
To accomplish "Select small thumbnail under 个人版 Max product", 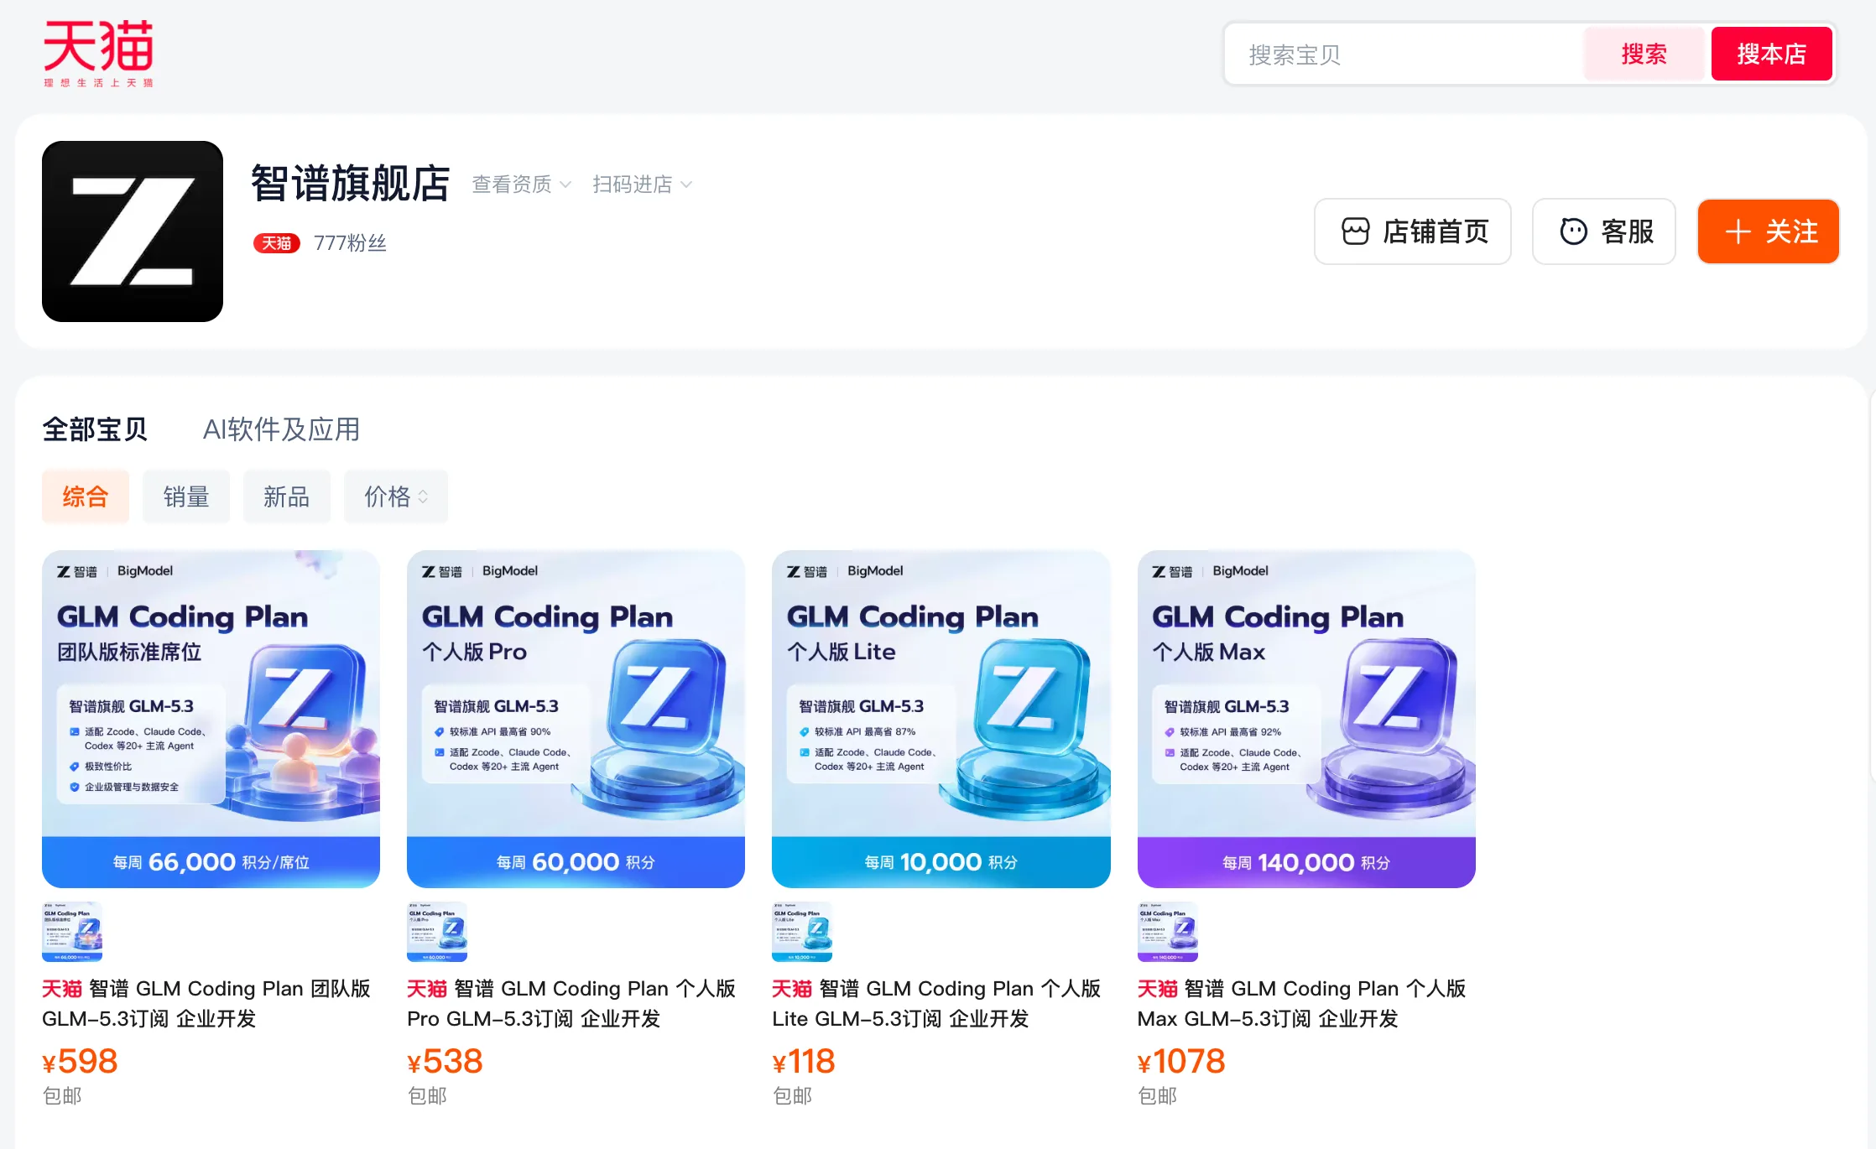I will 1168,932.
